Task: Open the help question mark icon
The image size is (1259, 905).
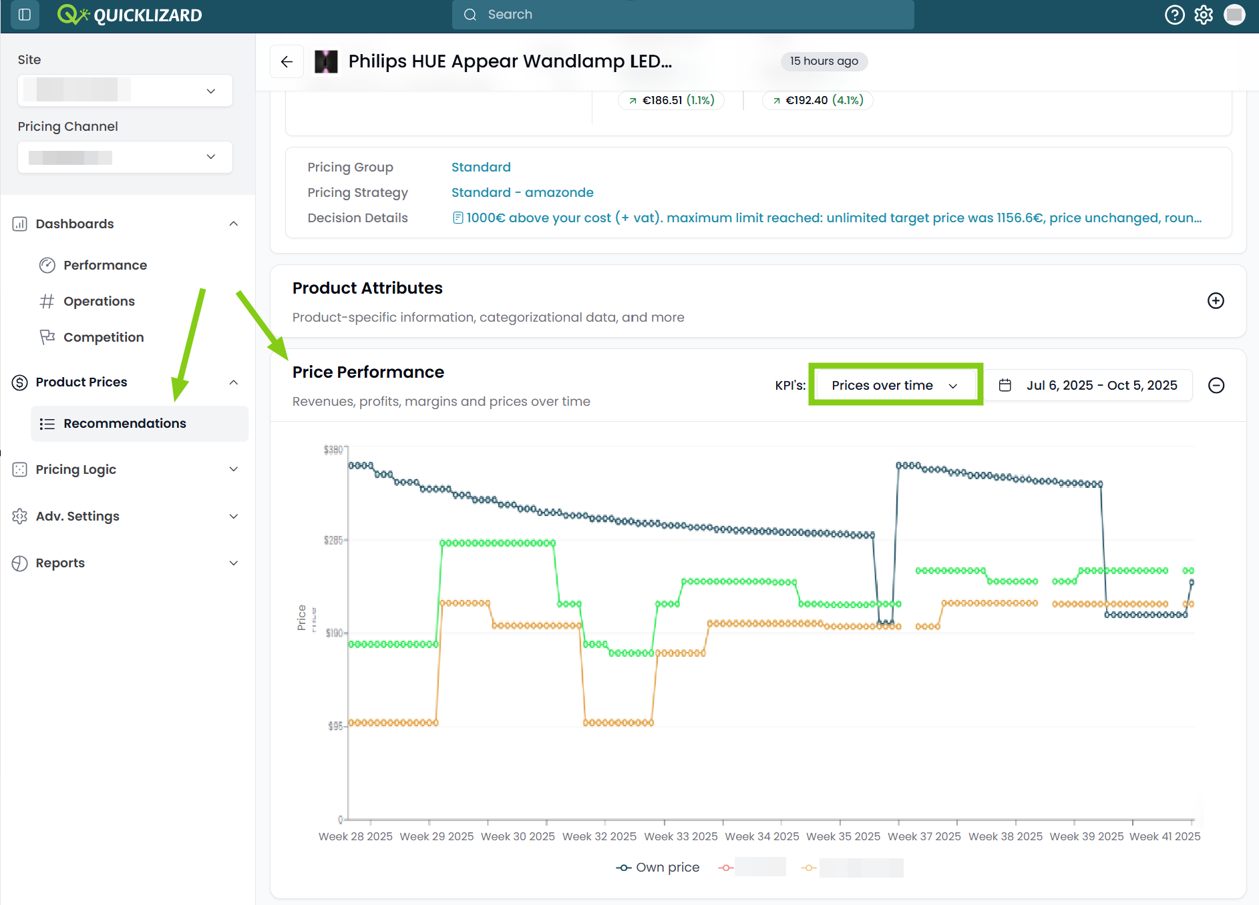Action: (1174, 15)
